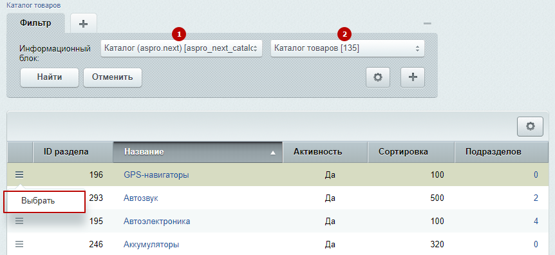This screenshot has height=255, width=555.
Task: Open subsection count 4 for Автоэлектроника
Action: click(x=536, y=222)
